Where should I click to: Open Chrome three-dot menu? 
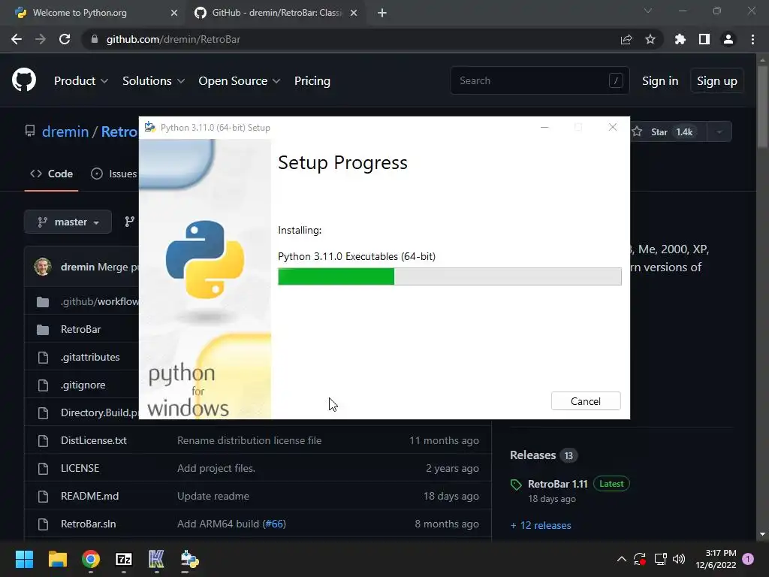(x=752, y=39)
